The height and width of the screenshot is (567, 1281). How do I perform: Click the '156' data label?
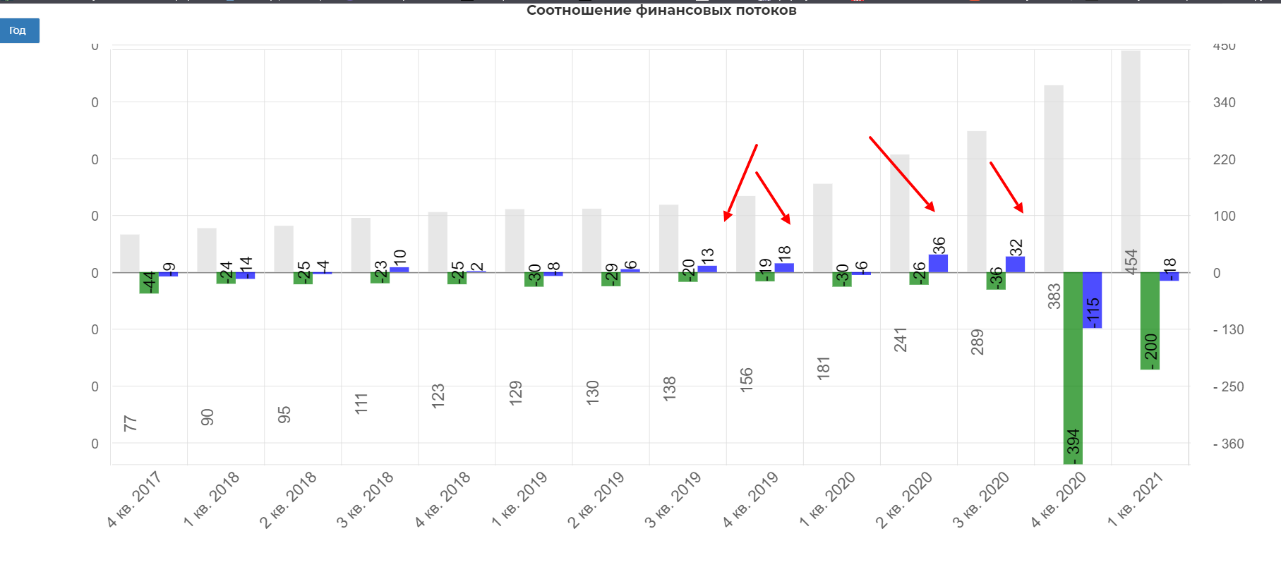[746, 379]
